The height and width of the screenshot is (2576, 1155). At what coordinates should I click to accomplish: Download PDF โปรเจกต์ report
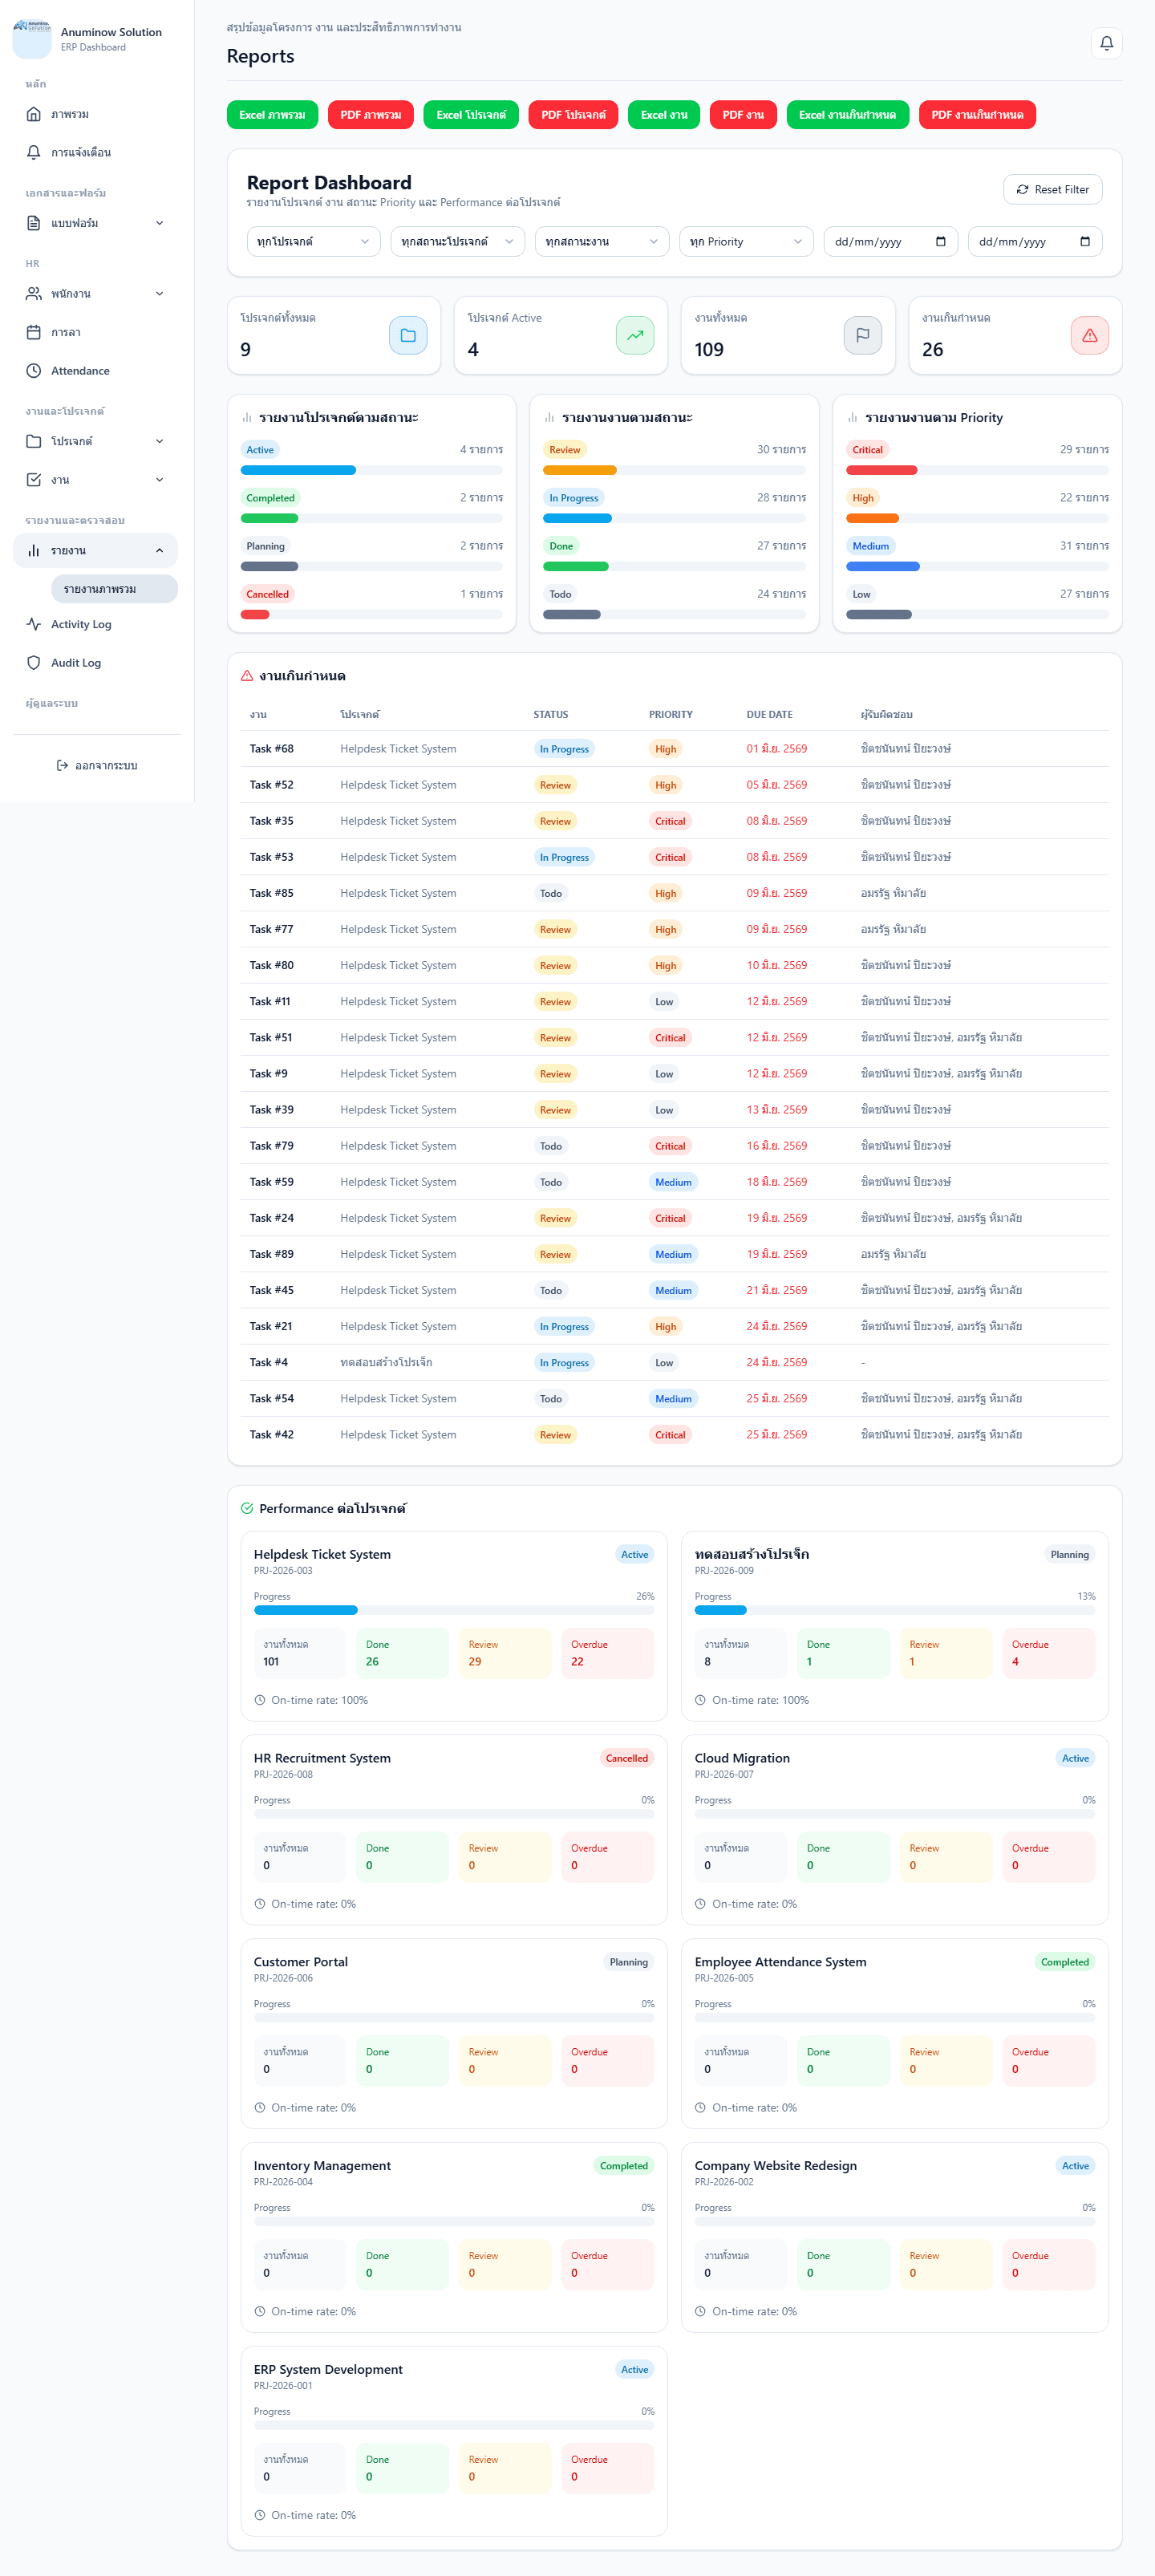tap(573, 115)
